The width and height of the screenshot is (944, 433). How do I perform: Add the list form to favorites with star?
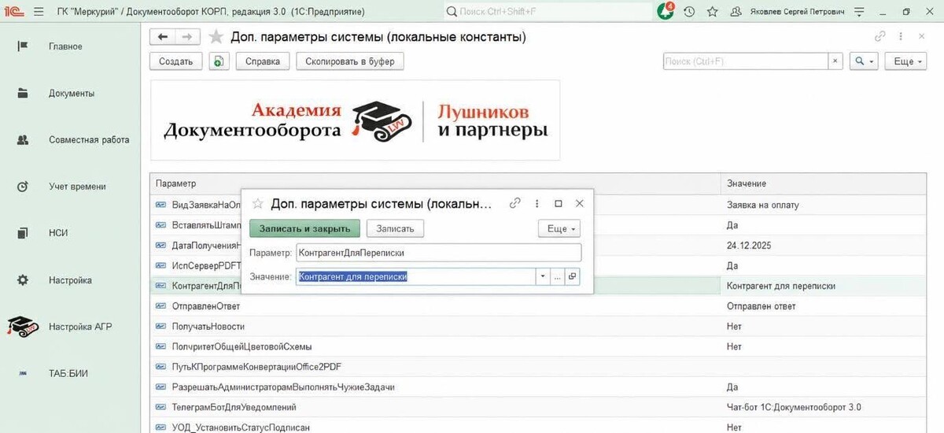(x=216, y=37)
